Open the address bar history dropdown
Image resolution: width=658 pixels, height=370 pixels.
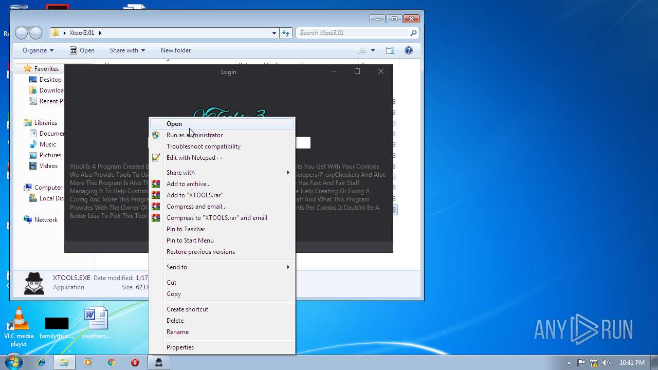[x=274, y=33]
